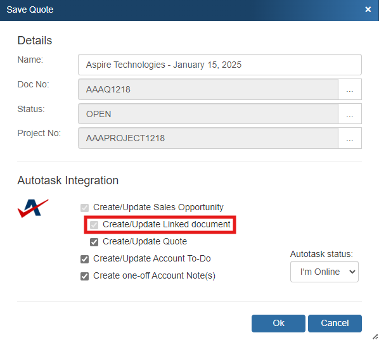Screen dimensions: 379x340
Task: Click the Autotask Integration section heading
Action: point(68,180)
